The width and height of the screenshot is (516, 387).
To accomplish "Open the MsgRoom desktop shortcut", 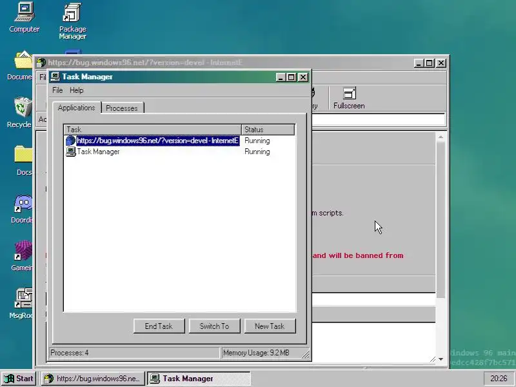I will [x=21, y=303].
